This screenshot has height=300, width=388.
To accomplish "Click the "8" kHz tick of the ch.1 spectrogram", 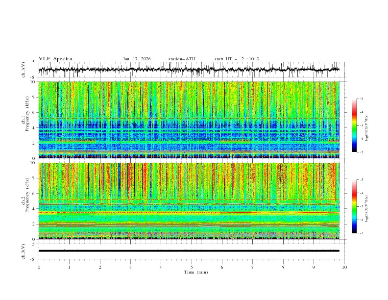I will [x=34, y=97].
